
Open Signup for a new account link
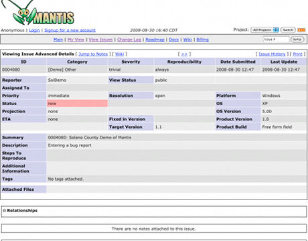pyautogui.click(x=70, y=30)
